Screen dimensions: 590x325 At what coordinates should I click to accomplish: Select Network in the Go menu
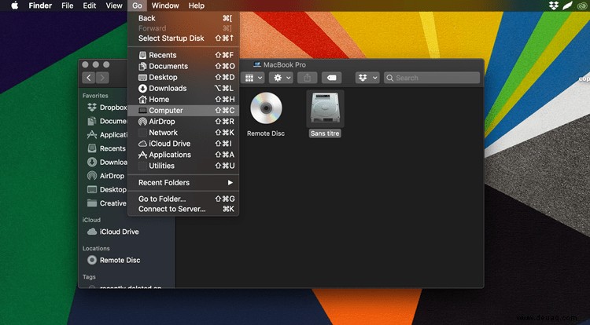click(x=183, y=133)
